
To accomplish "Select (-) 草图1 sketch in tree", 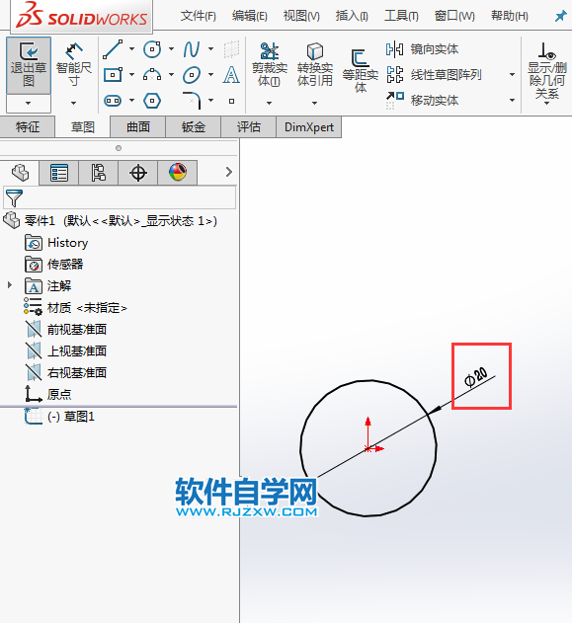I will point(59,417).
